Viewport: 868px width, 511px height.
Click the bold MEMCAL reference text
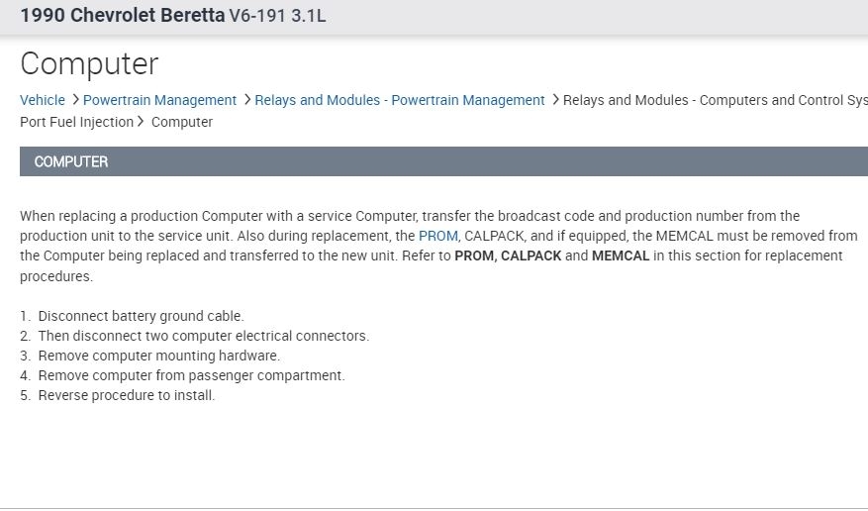621,255
